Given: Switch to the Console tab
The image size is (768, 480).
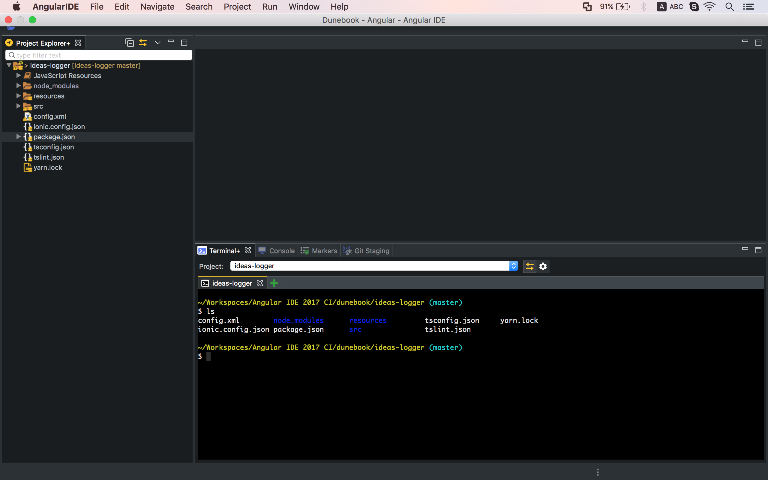Looking at the screenshot, I should coord(276,251).
